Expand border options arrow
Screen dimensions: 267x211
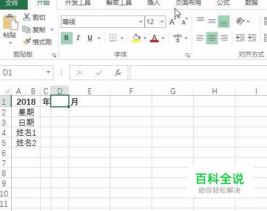(x=122, y=38)
